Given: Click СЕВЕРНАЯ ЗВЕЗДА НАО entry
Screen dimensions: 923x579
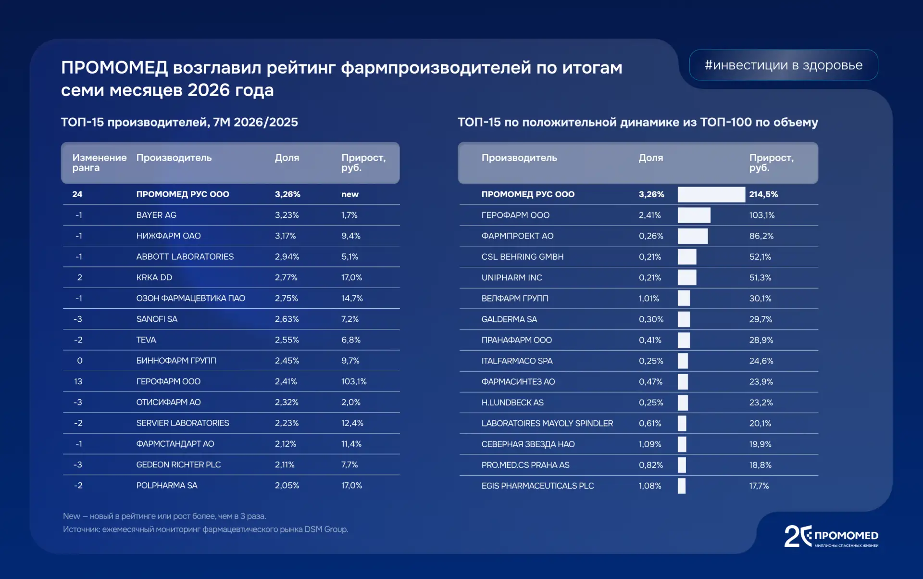Looking at the screenshot, I should click(528, 444).
